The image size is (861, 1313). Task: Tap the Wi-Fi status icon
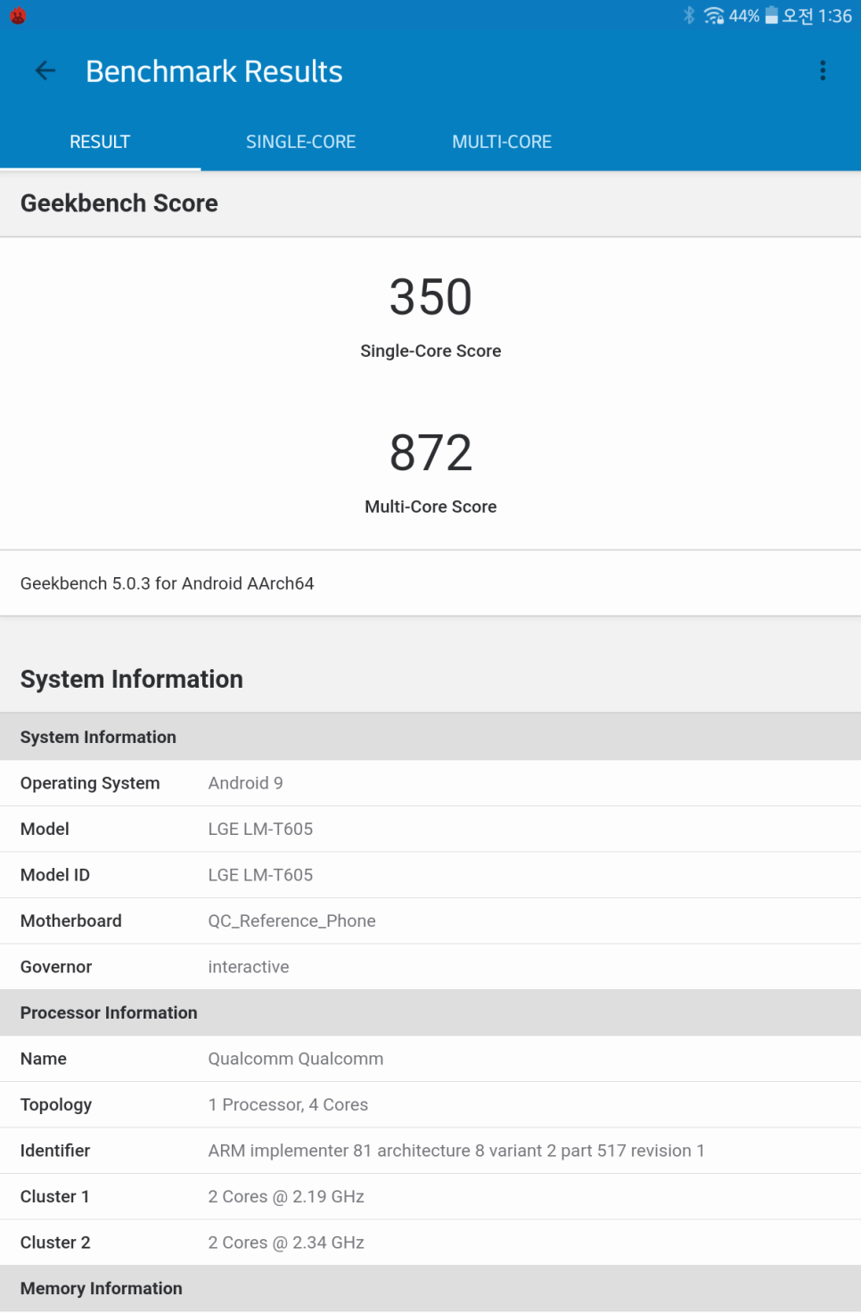click(714, 15)
